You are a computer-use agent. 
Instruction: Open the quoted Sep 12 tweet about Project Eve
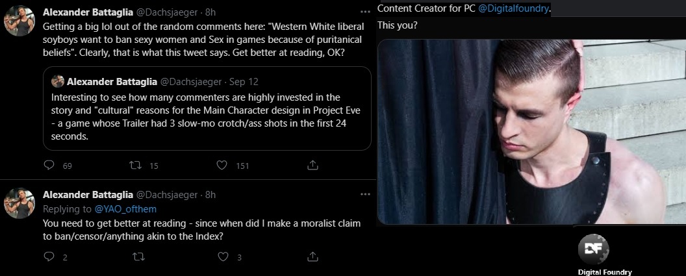(207, 108)
